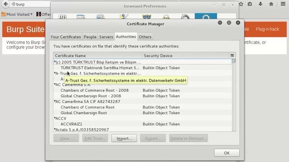Click Delete or Distrust... button
Screen dimensions: 289x162
click(x=188, y=138)
